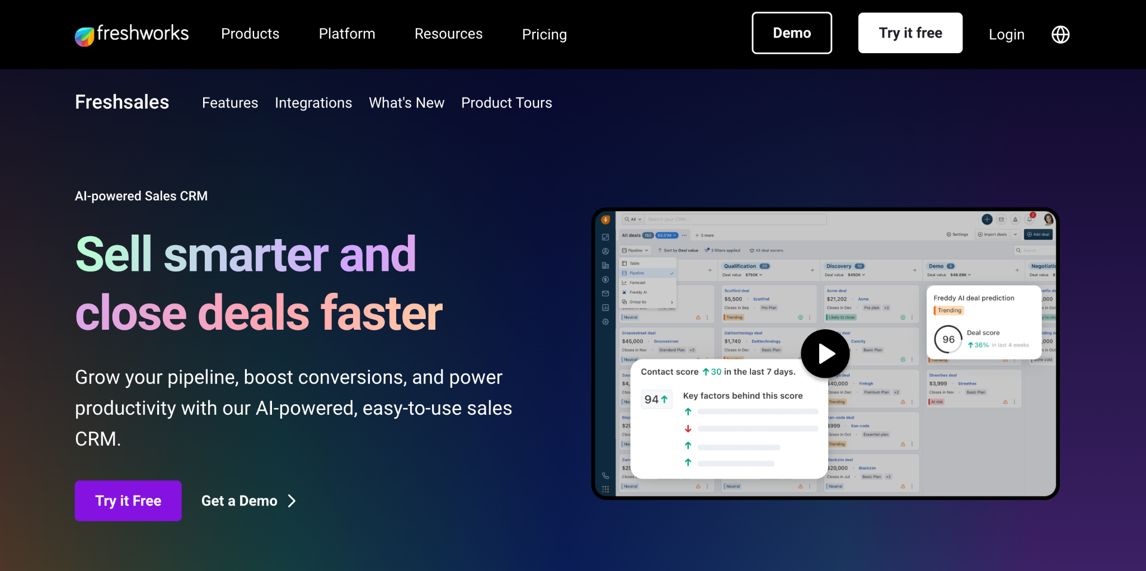Click the 'Grow your pipeline' paragraph

point(294,408)
